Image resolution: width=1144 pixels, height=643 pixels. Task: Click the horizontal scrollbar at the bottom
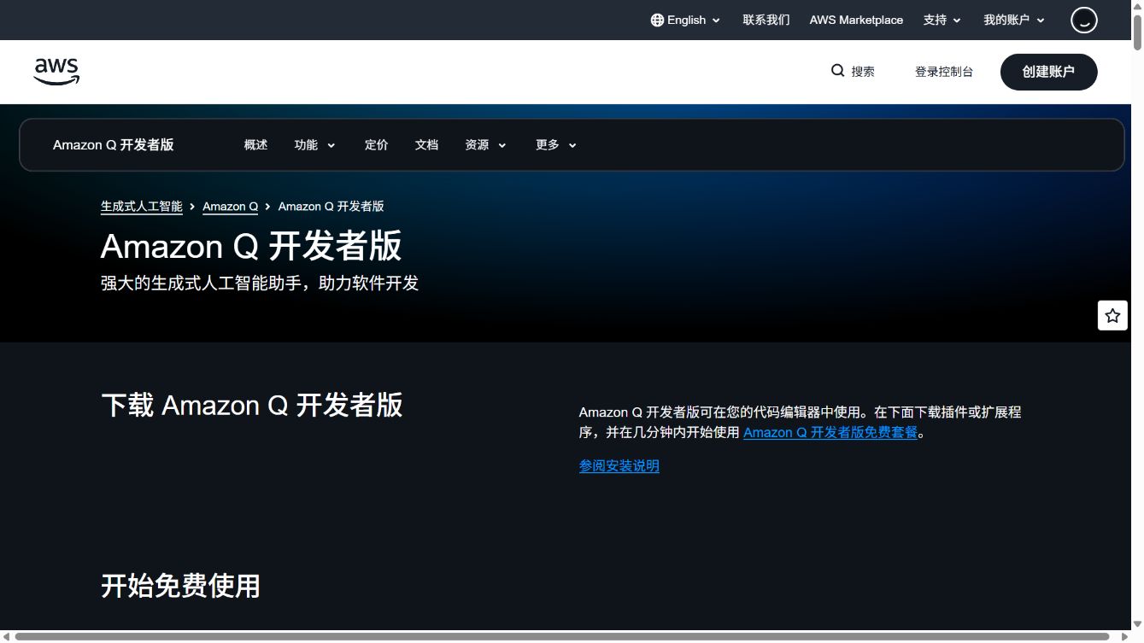click(562, 636)
